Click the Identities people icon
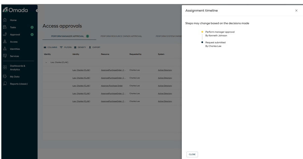This screenshot has width=303, height=159. point(5,49)
